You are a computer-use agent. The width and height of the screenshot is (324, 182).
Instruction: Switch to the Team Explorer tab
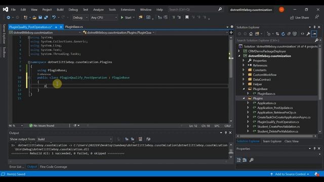tap(272, 142)
